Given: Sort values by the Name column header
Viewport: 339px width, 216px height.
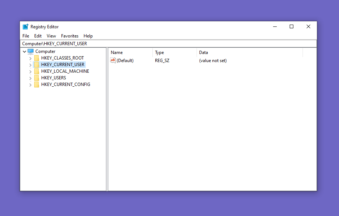Looking at the screenshot, I should click(130, 53).
